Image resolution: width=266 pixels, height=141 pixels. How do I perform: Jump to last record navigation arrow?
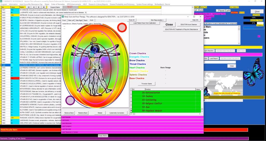tap(44, 7)
